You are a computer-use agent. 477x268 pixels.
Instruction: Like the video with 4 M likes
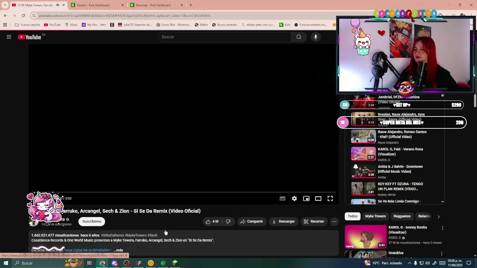coord(212,221)
